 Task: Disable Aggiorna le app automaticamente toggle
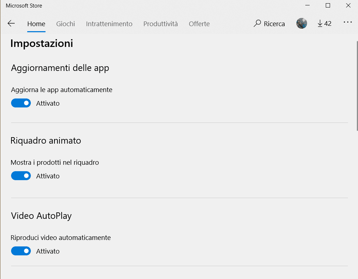click(21, 103)
